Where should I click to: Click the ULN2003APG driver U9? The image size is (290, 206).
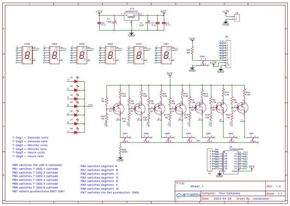[x=231, y=162]
